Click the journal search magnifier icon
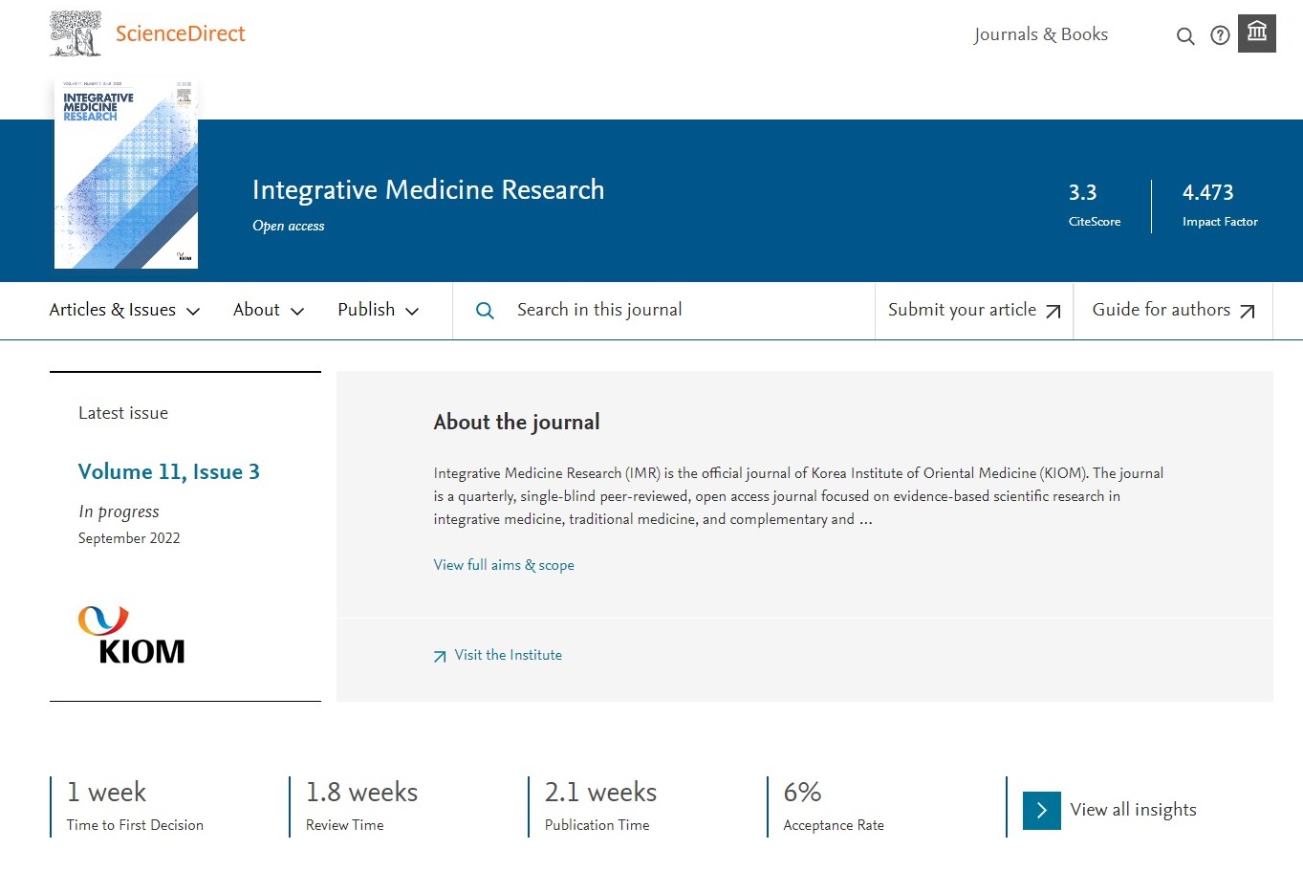The image size is (1303, 871). pos(485,311)
